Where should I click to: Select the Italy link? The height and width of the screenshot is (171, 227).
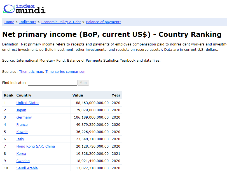(x=20, y=139)
